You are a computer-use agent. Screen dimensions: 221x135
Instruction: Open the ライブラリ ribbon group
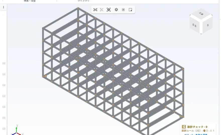click(x=83, y=1)
